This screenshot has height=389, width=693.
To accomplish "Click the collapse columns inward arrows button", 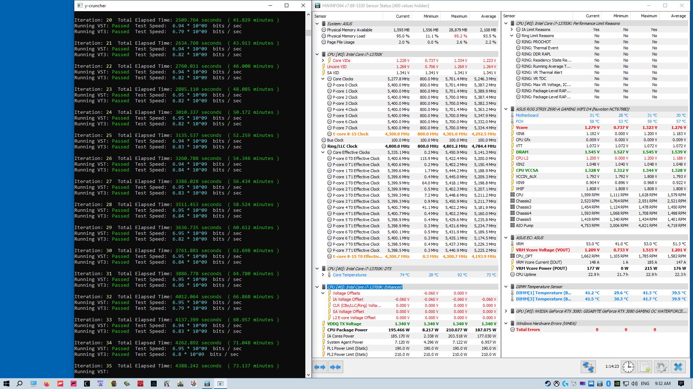I will tap(335, 367).
